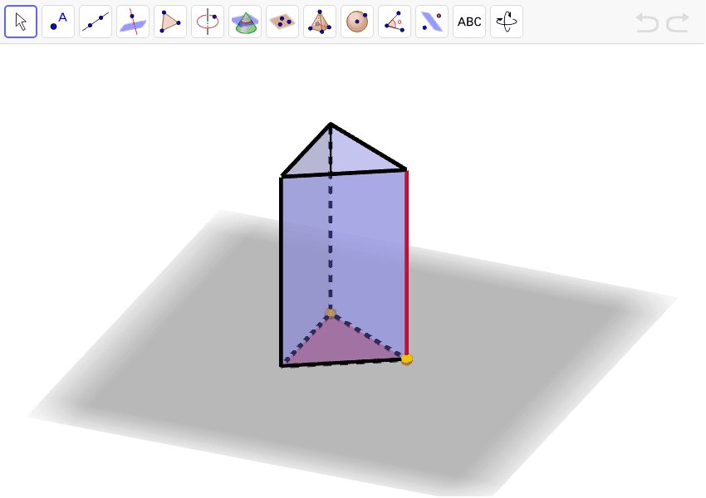Viewport: 706px width, 498px height.
Task: Activate the Line tool
Action: pos(95,21)
